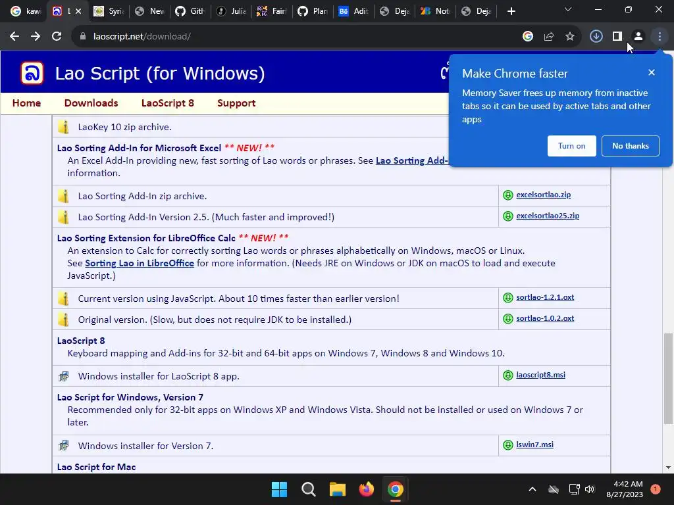Show hidden system tray icons
Image resolution: width=674 pixels, height=505 pixels.
click(532, 489)
